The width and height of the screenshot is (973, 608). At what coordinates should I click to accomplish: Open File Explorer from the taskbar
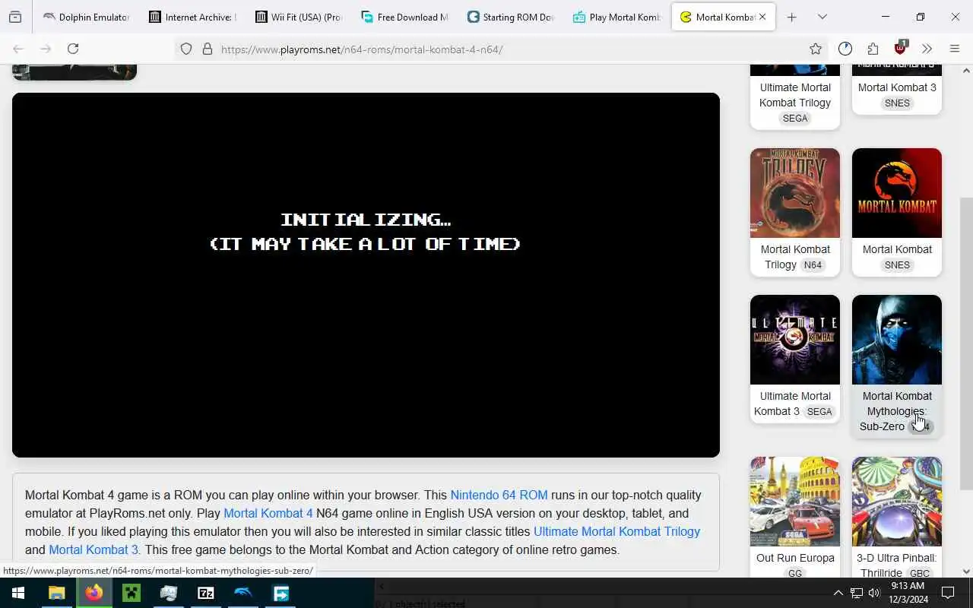(x=56, y=593)
